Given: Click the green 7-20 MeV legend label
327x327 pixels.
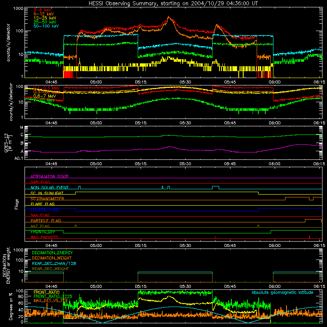Looking at the screenshot, I should [x=44, y=100].
